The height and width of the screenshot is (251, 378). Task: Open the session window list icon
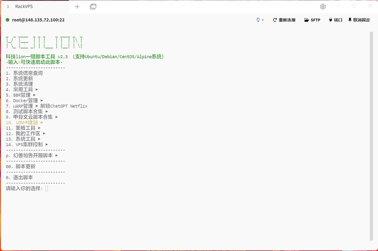[93, 7]
